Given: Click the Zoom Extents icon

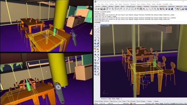Looking at the screenshot, I should tap(132, 9).
